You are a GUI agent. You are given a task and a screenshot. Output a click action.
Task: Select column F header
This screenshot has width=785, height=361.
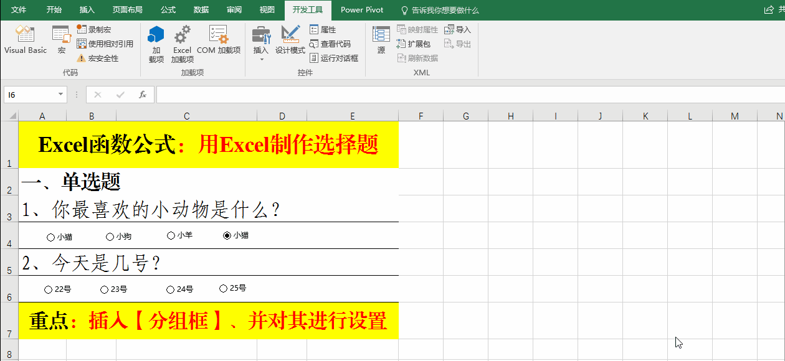point(421,116)
